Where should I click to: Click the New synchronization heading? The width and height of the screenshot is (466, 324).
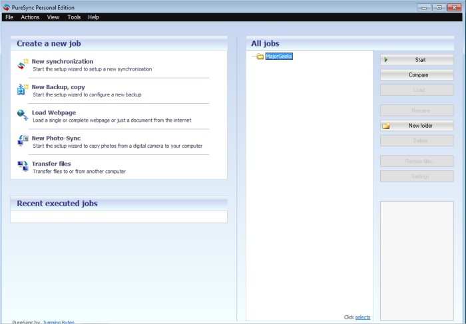coord(63,61)
